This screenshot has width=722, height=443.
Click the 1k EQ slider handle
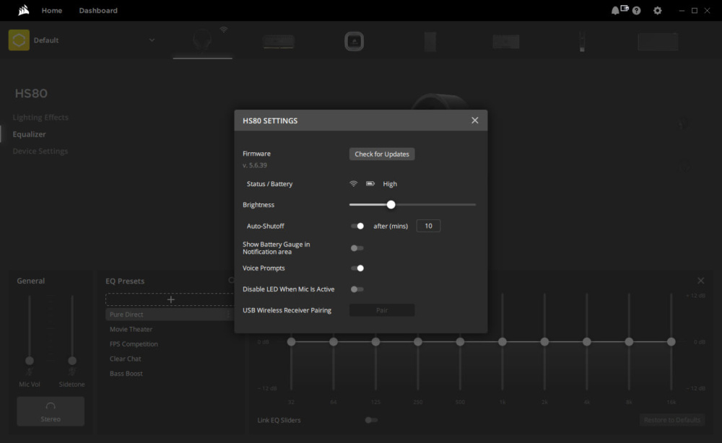point(503,342)
